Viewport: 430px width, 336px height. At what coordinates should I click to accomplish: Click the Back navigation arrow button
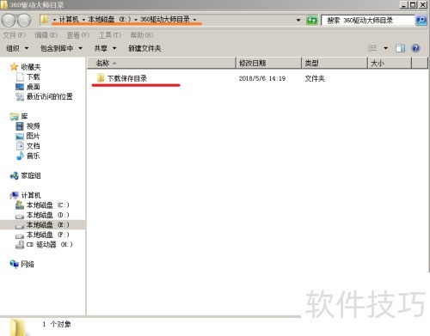(x=9, y=20)
